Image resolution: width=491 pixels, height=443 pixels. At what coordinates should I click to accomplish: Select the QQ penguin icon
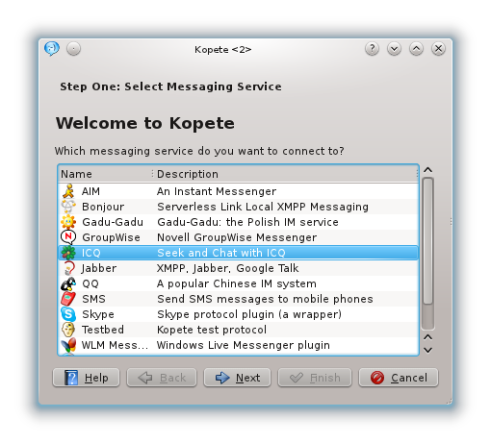pos(68,283)
